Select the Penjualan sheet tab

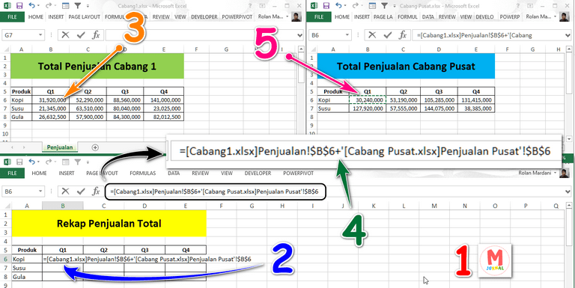point(60,147)
